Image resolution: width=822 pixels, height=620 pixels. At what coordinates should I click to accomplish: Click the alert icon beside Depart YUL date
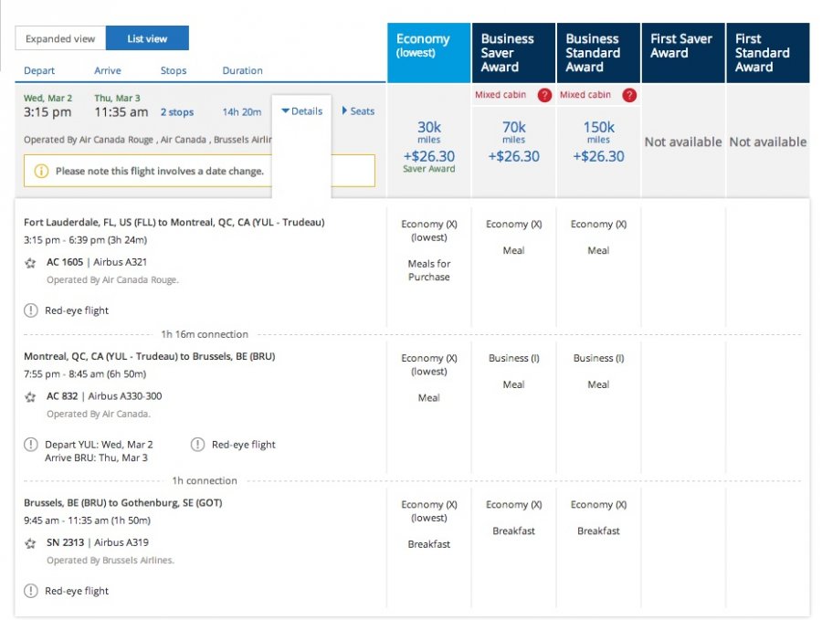[31, 445]
